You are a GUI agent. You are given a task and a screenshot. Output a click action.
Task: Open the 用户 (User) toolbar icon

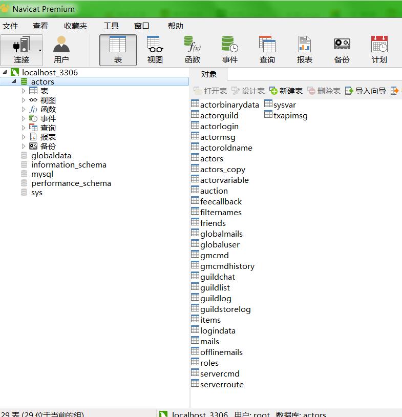pyautogui.click(x=61, y=50)
